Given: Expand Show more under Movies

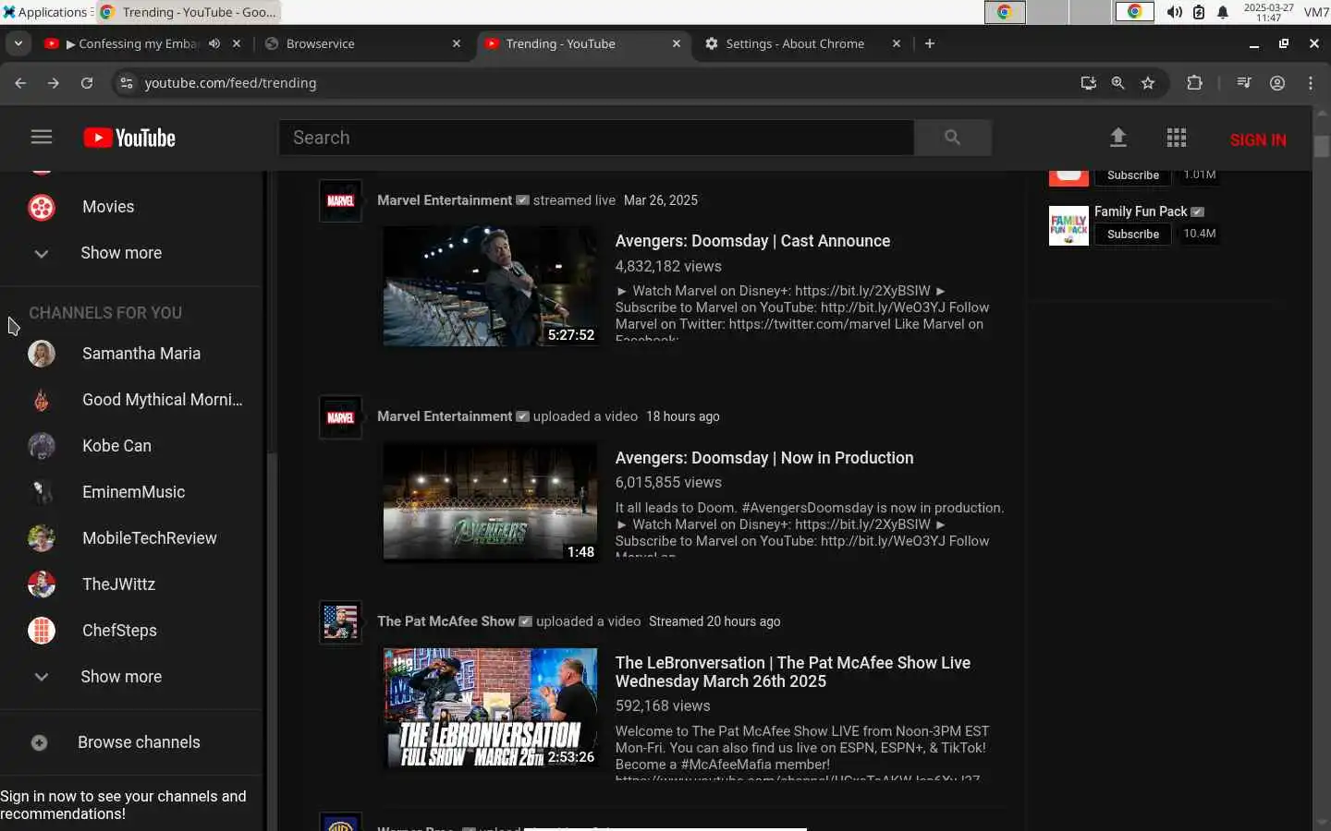Looking at the screenshot, I should tap(121, 253).
